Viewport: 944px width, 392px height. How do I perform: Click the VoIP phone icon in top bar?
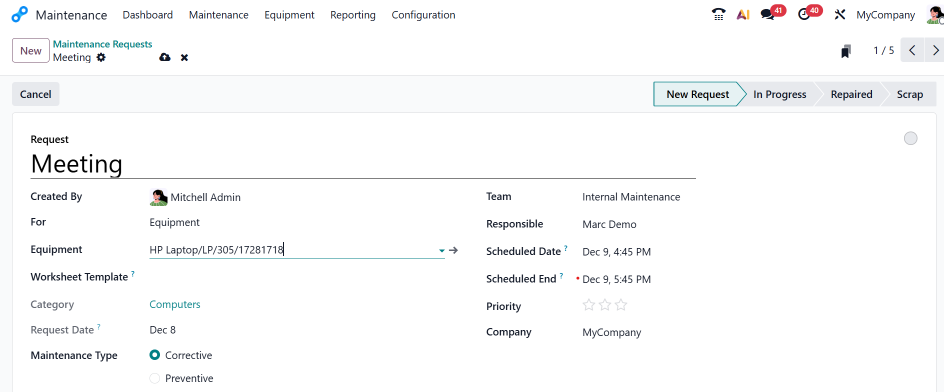pyautogui.click(x=718, y=14)
